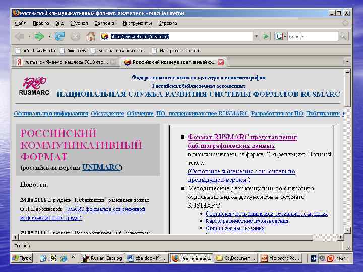Open the Windows bookmark in bookmarks toolbar
The height and width of the screenshot is (272, 363).
(74, 51)
